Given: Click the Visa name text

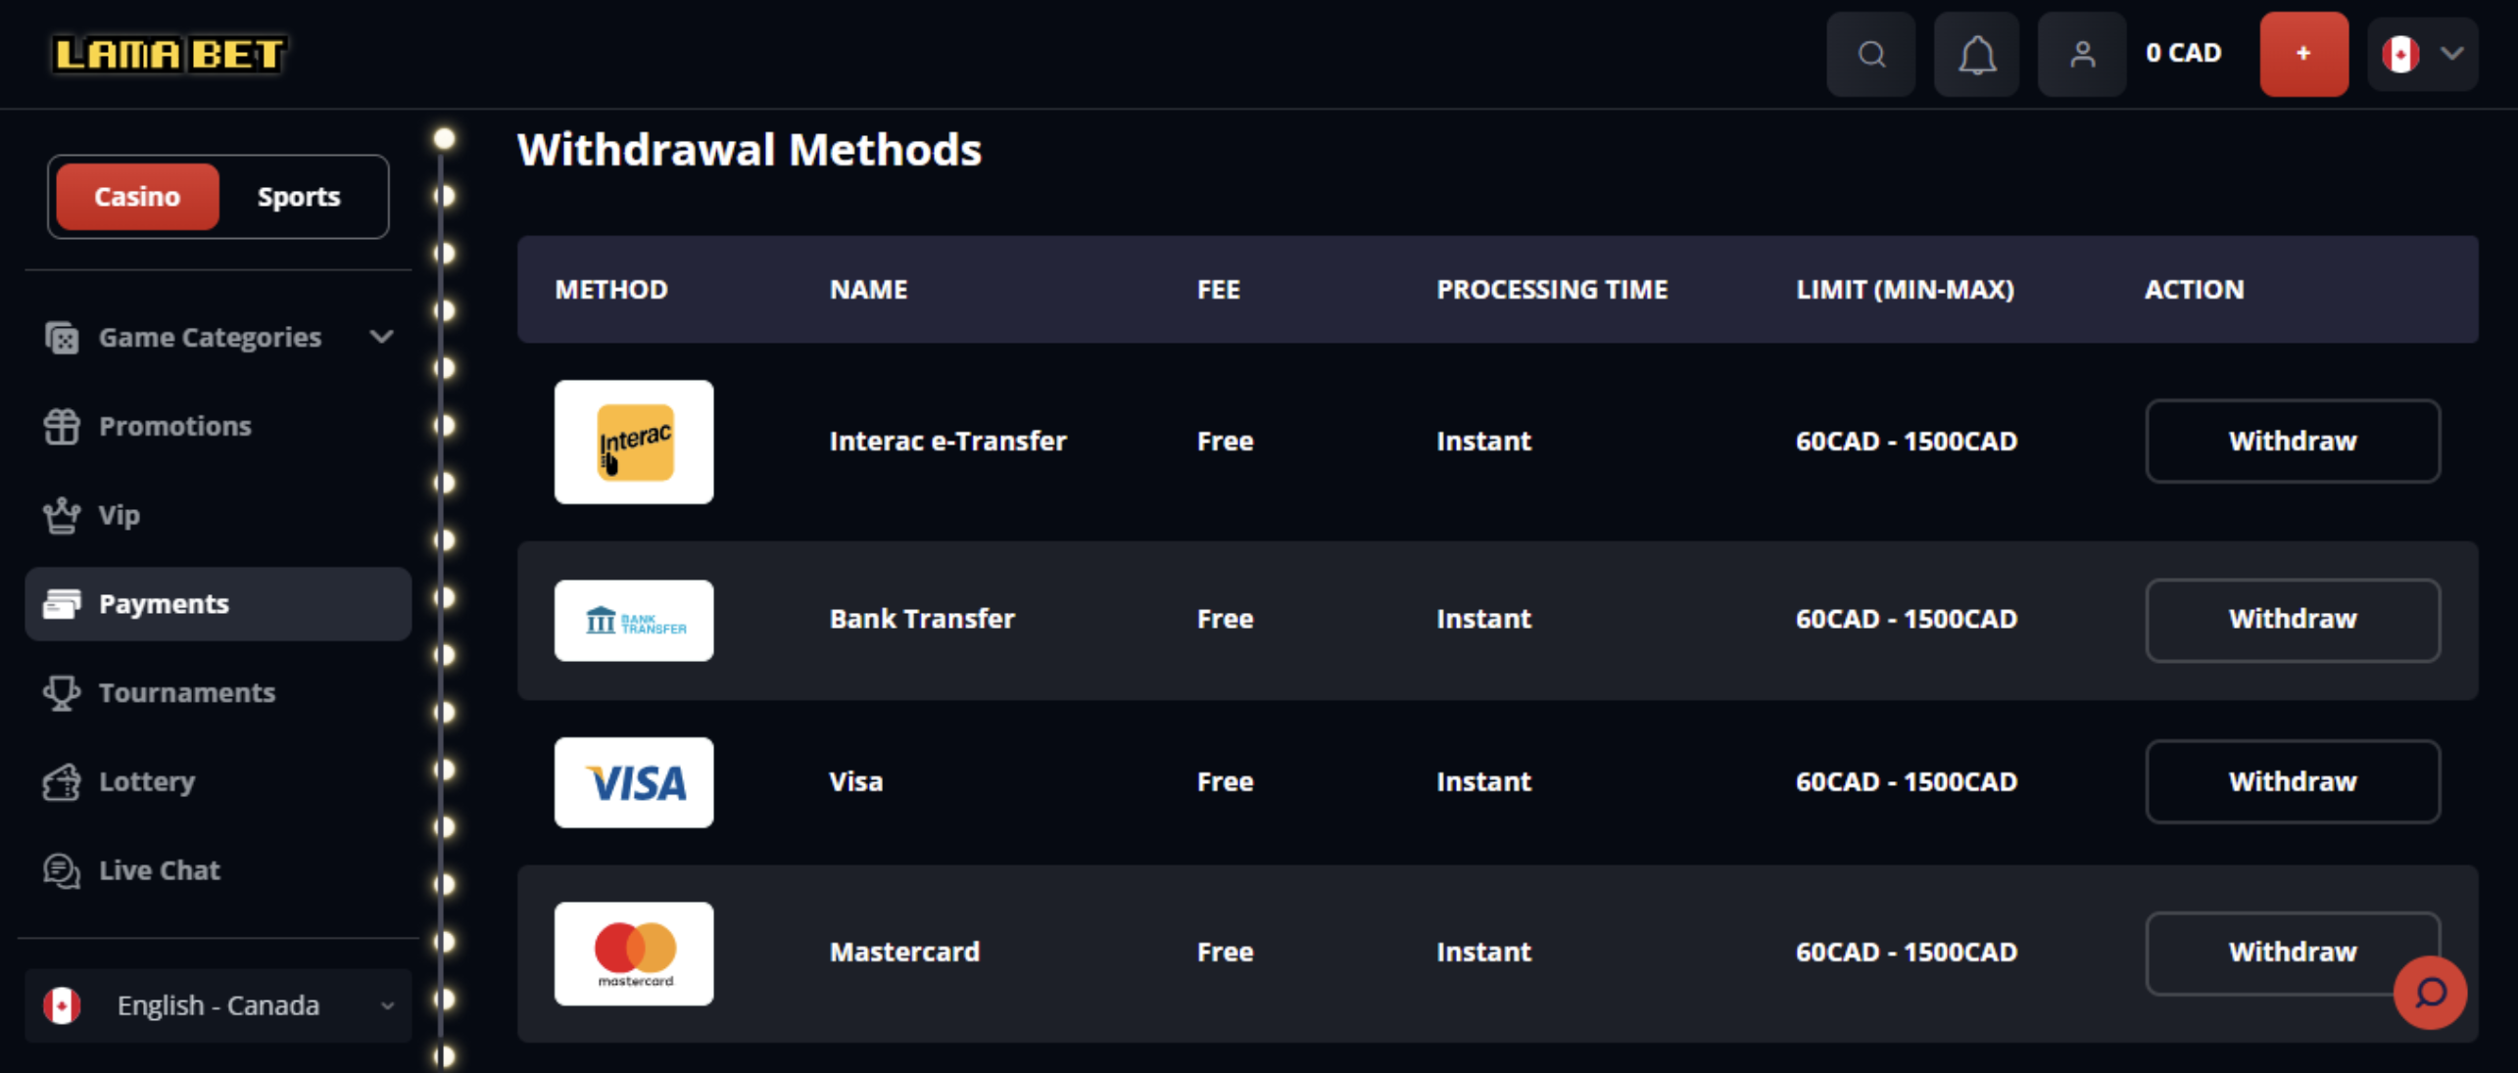Looking at the screenshot, I should click(x=855, y=781).
